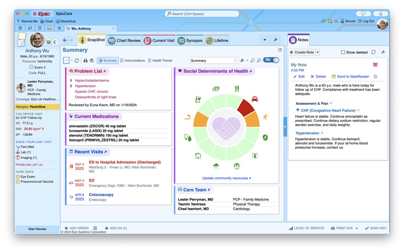The width and height of the screenshot is (404, 252).
Task: Zoom in the report view
Action: click(259, 60)
